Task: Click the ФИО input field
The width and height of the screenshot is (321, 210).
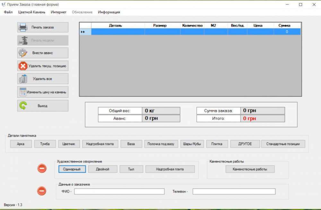Action: pyautogui.click(x=119, y=191)
